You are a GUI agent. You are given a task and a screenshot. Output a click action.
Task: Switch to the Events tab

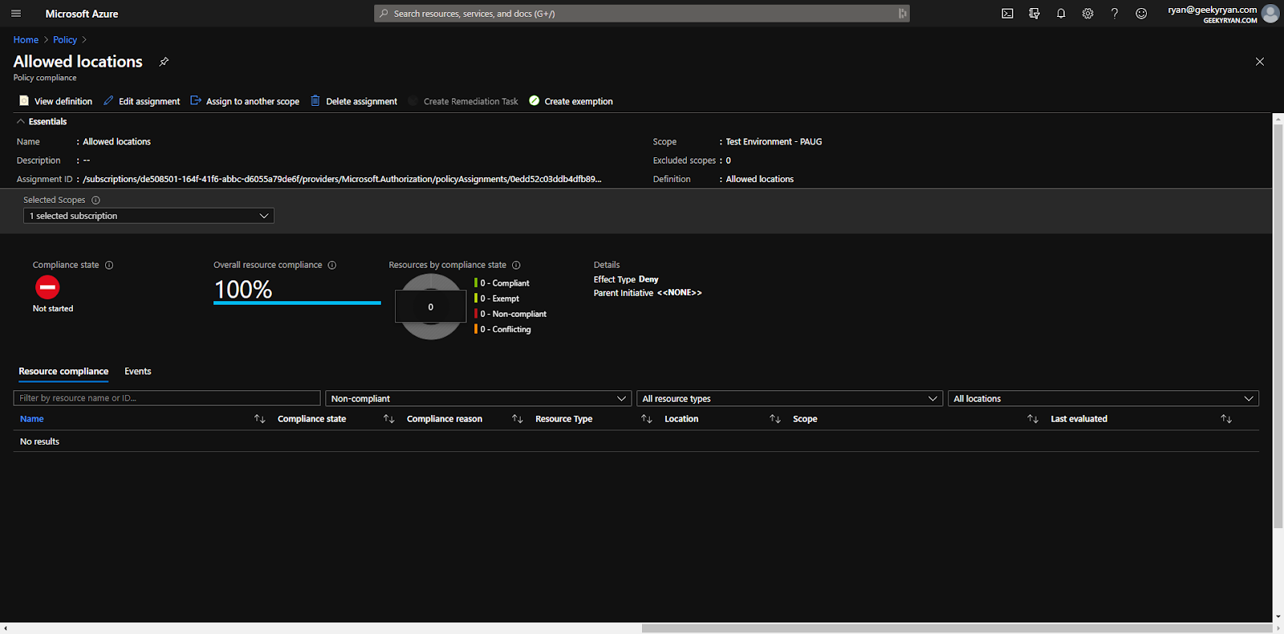138,372
